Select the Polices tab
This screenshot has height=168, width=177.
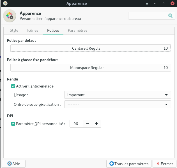pyautogui.click(x=53, y=30)
